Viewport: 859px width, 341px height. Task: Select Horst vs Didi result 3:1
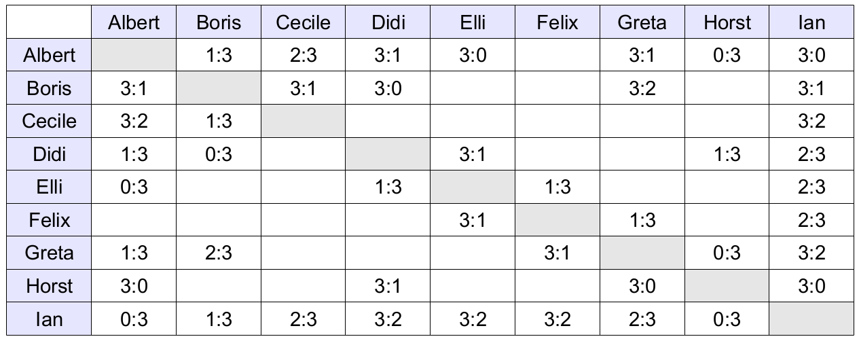(388, 286)
